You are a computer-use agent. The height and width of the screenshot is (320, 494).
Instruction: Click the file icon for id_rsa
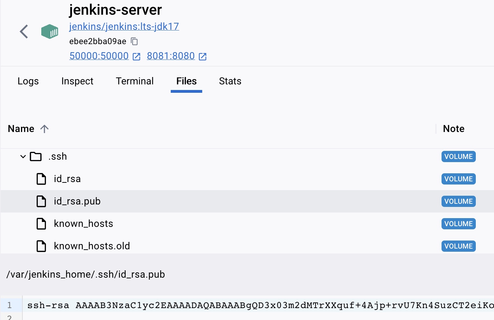click(x=41, y=179)
